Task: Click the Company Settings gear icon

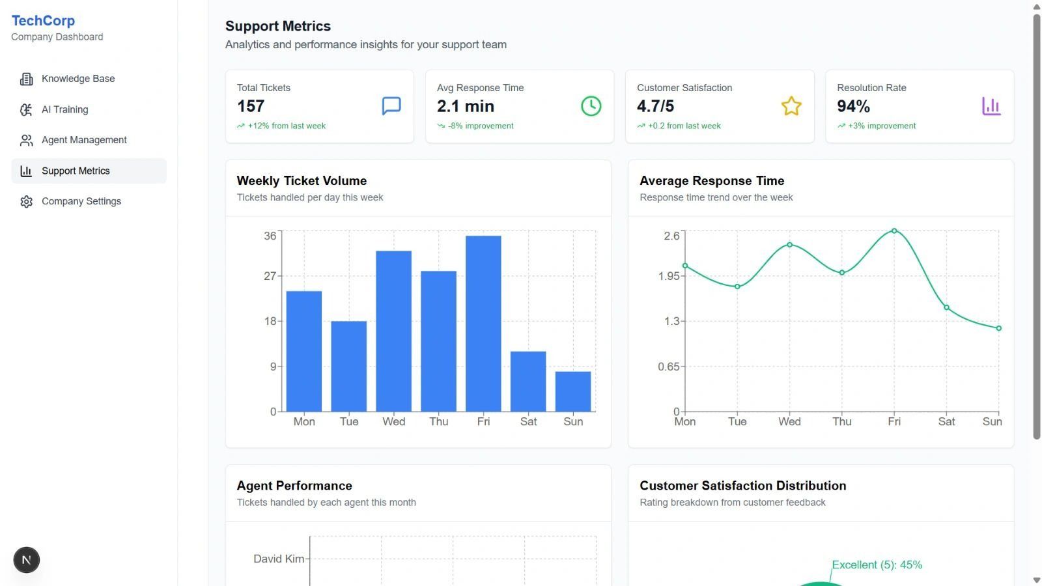Action: 26,202
